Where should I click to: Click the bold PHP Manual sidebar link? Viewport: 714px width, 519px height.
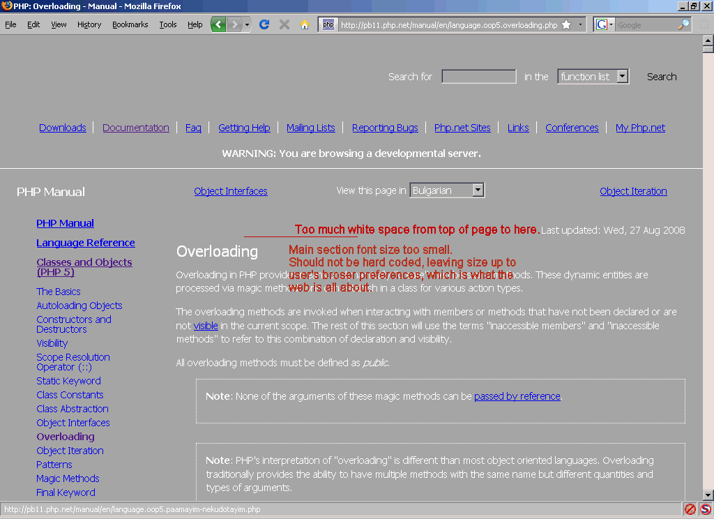pyautogui.click(x=65, y=223)
